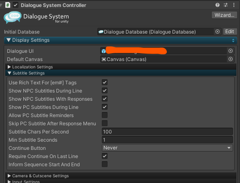The image size is (240, 183).
Task: Toggle Use Rich Text For [em#] Tags
Action: (105, 82)
